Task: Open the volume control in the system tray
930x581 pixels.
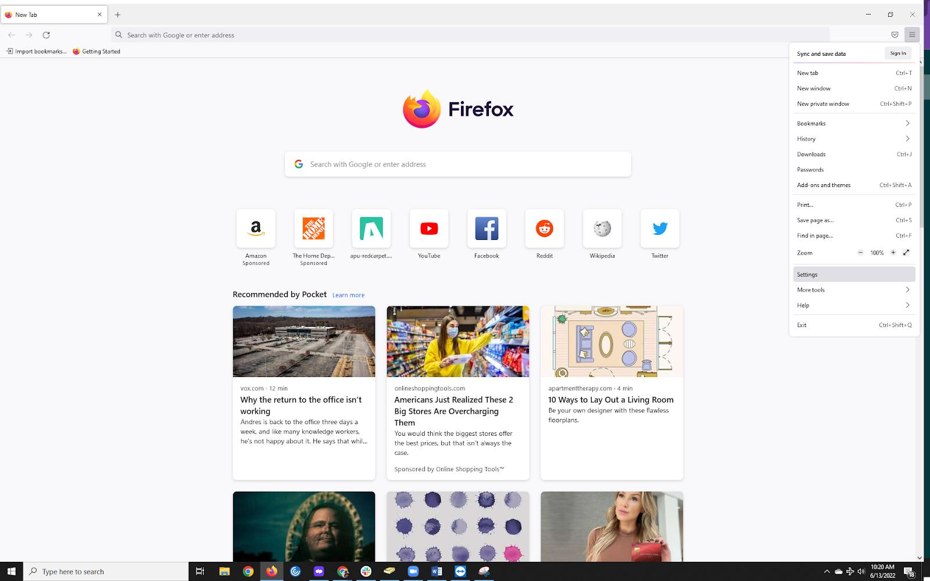Action: tap(861, 571)
